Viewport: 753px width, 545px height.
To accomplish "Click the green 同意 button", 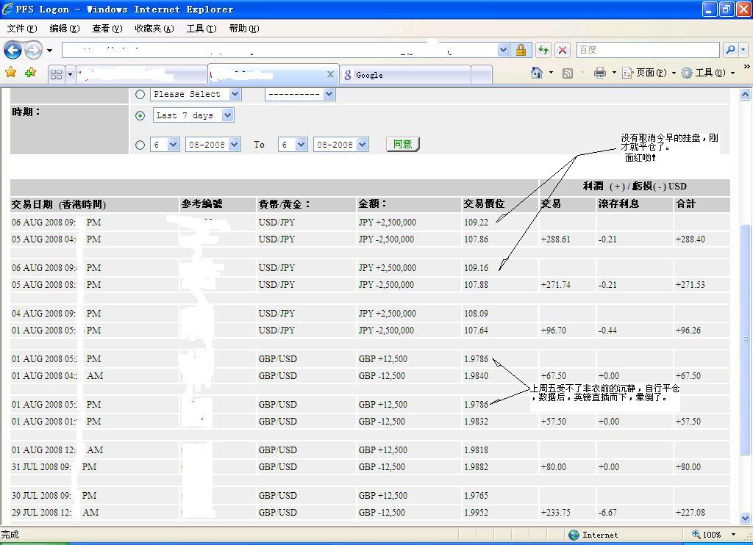I will (402, 144).
